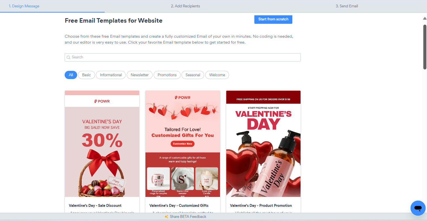Show Promotions templates
The width and height of the screenshot is (427, 221).
pyautogui.click(x=167, y=75)
